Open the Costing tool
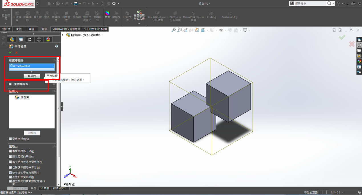The height and width of the screenshot is (195, 362). 211,15
